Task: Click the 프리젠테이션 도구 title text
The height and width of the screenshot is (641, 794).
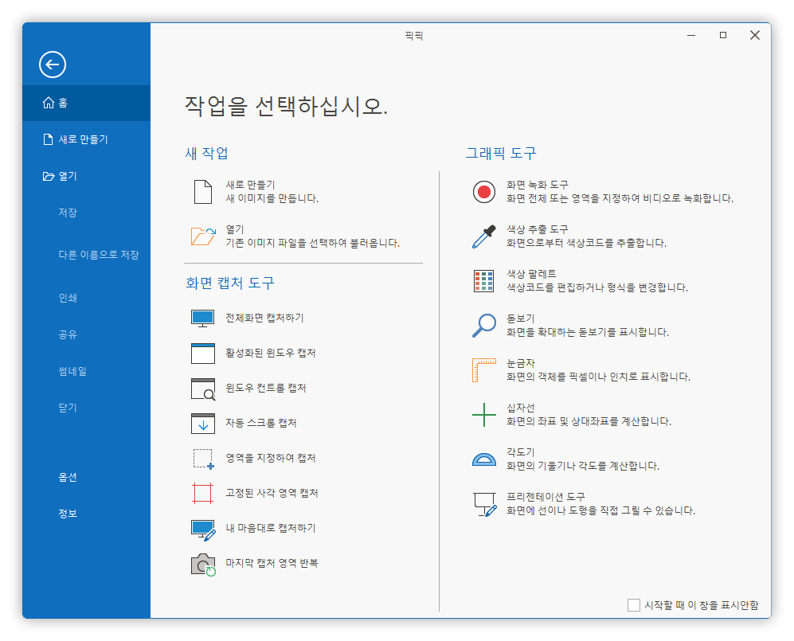Action: (x=546, y=497)
